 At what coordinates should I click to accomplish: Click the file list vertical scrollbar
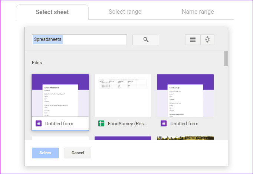tap(226, 58)
